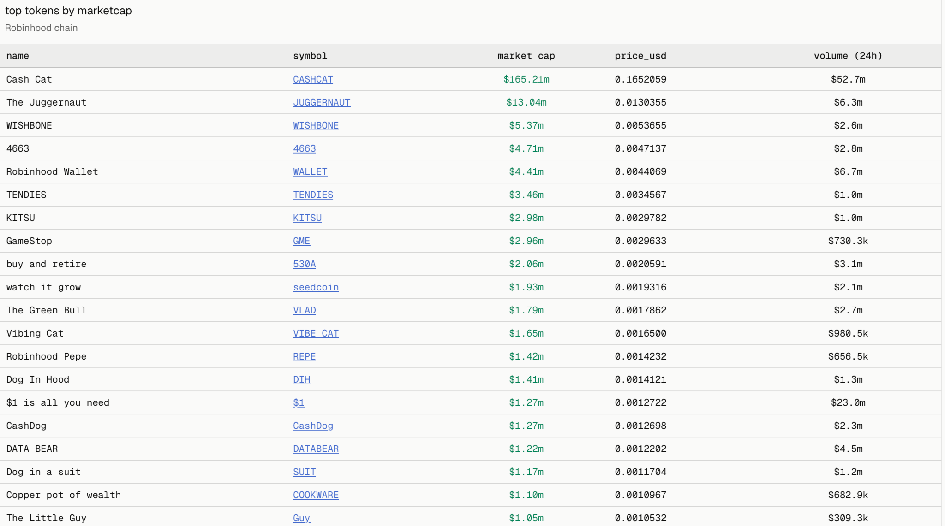
Task: Select the 'buy and retire' name cell
Action: (46, 264)
